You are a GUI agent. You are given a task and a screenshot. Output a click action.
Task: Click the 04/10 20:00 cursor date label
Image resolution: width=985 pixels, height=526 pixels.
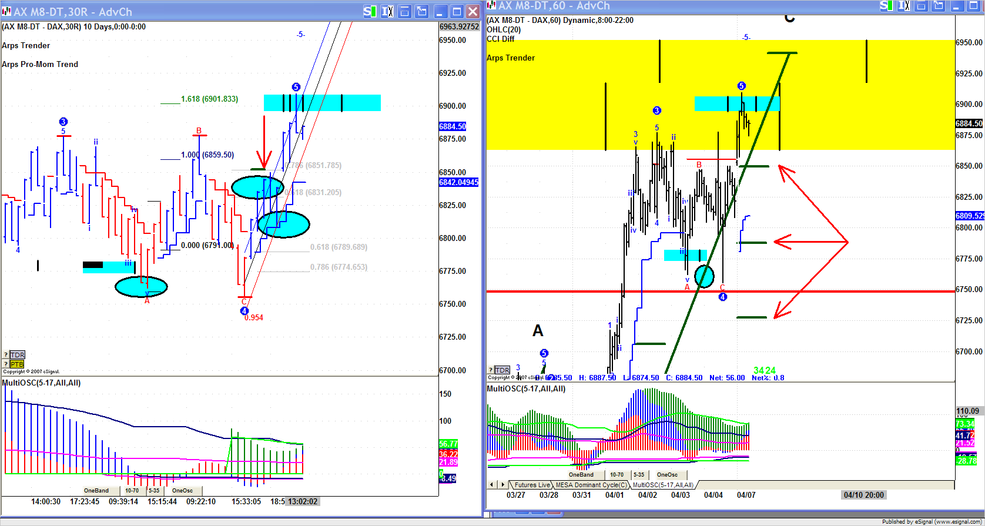[863, 495]
